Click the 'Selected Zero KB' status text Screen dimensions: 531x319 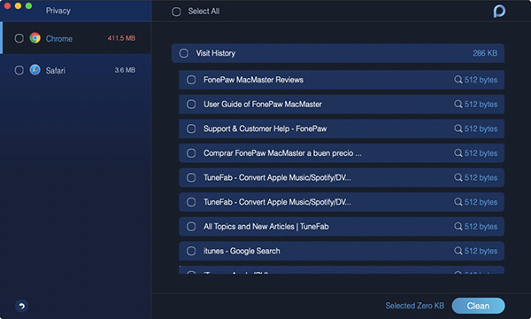(414, 306)
